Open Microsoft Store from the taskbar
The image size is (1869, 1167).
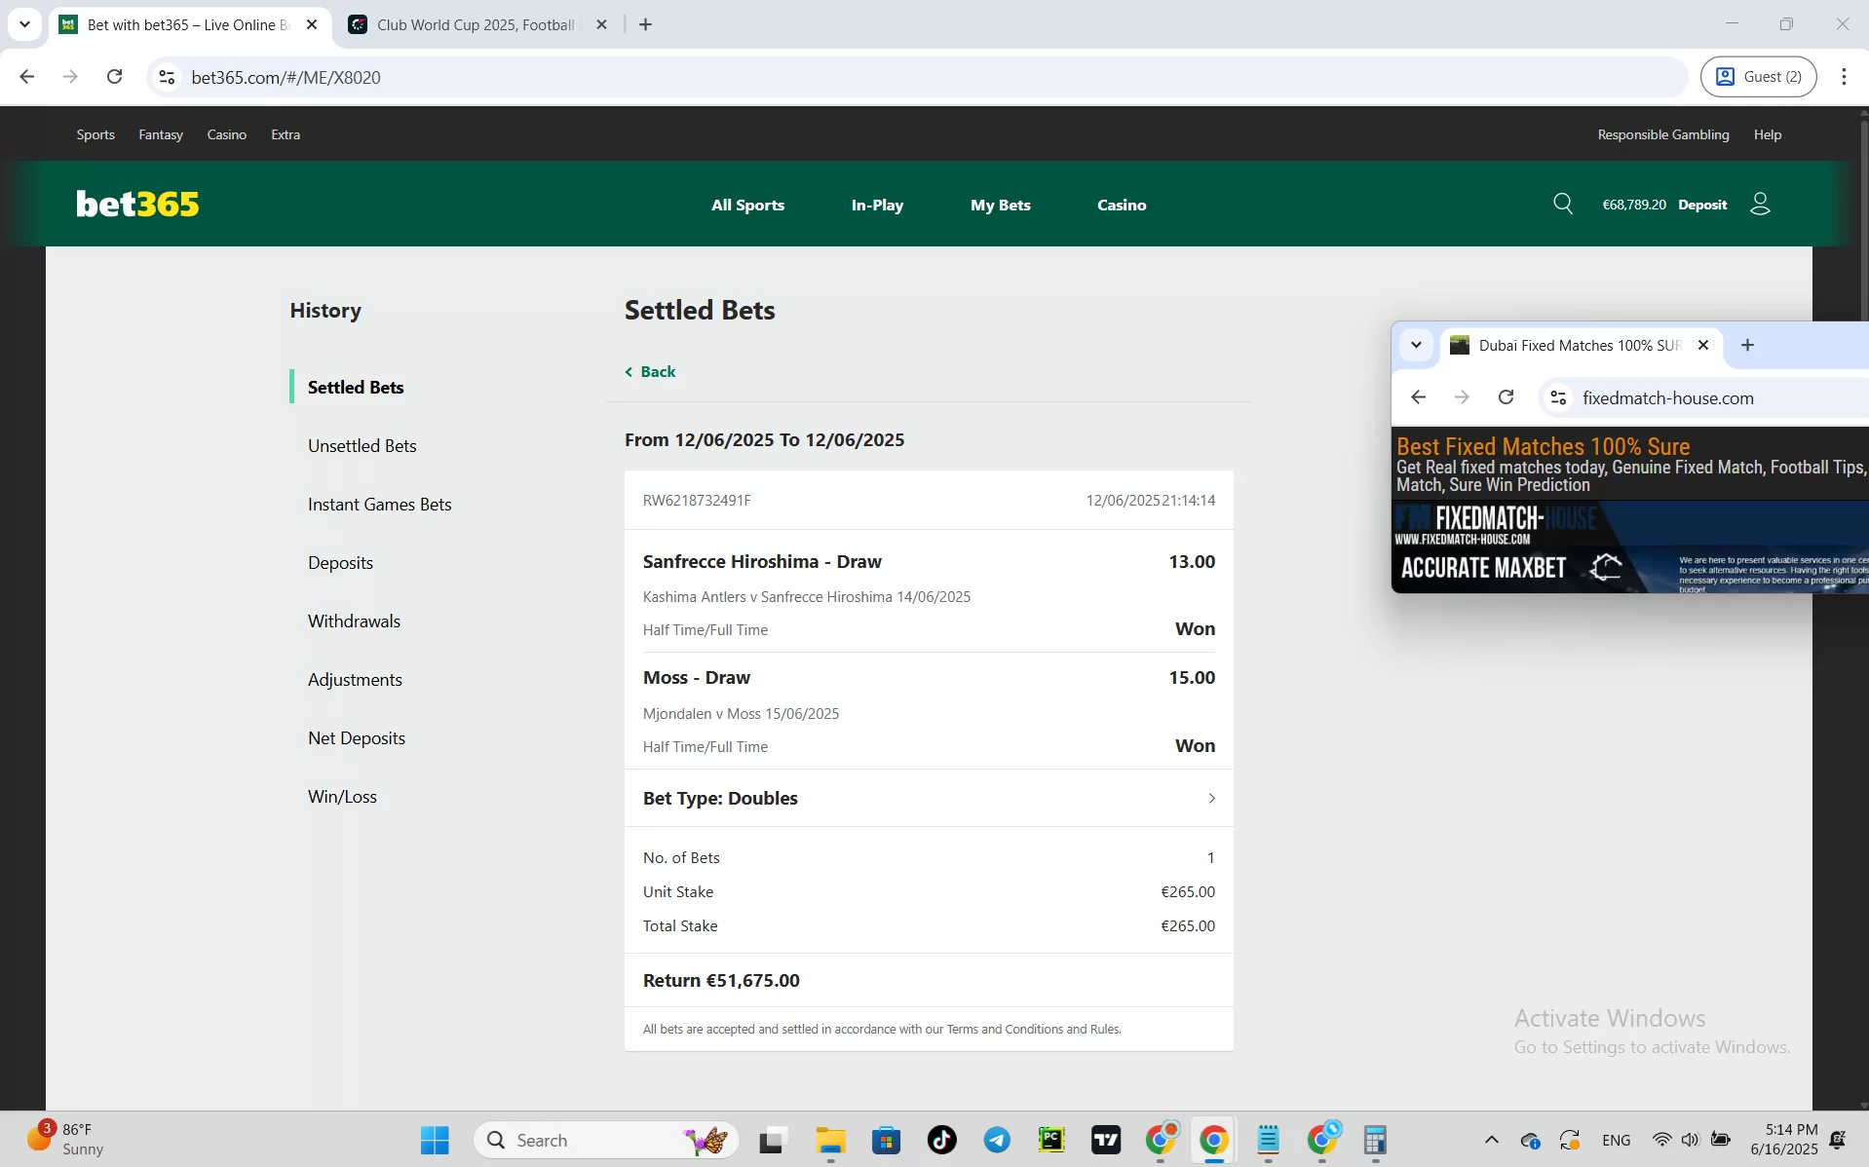[885, 1140]
